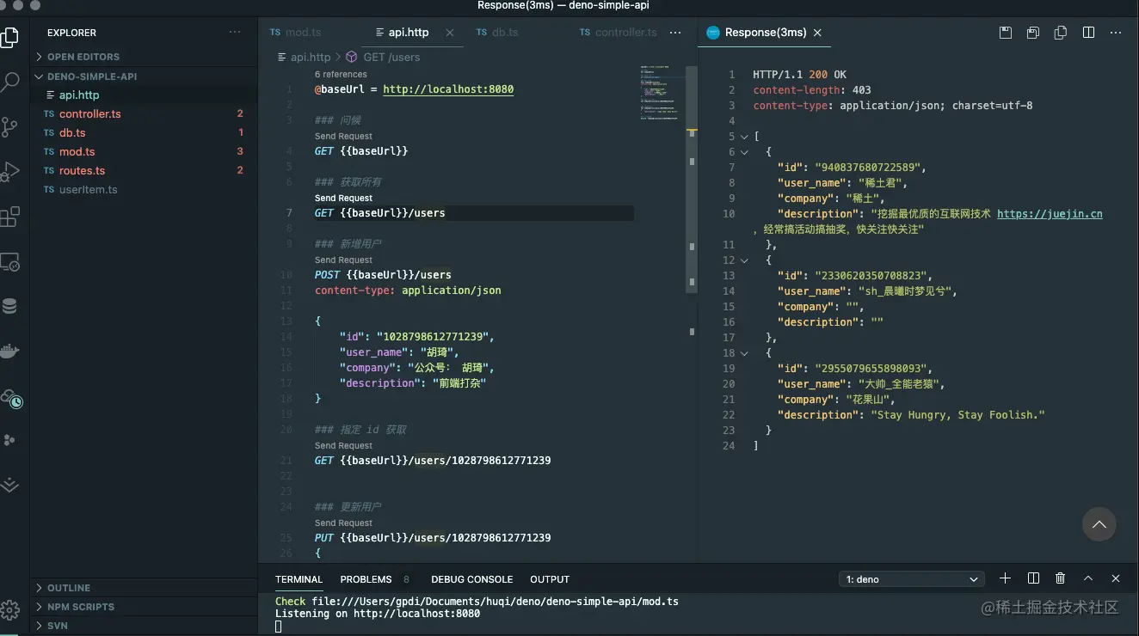Save the HTTP response to file
The image size is (1139, 636).
[x=1005, y=32]
